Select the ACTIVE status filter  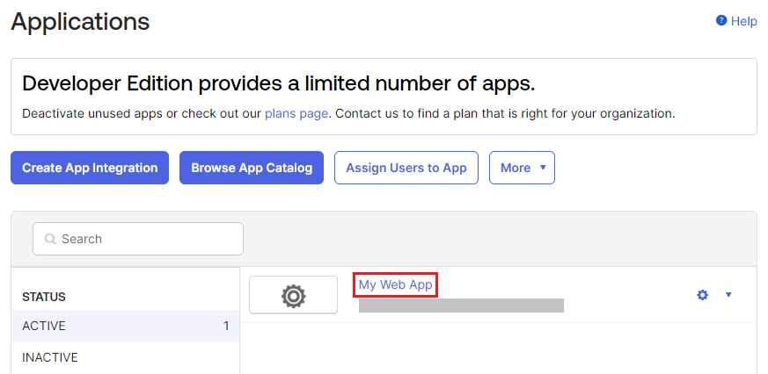click(x=44, y=326)
